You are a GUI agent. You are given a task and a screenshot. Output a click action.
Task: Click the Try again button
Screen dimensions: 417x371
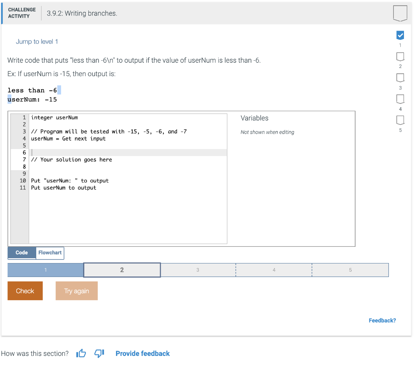pyautogui.click(x=76, y=291)
